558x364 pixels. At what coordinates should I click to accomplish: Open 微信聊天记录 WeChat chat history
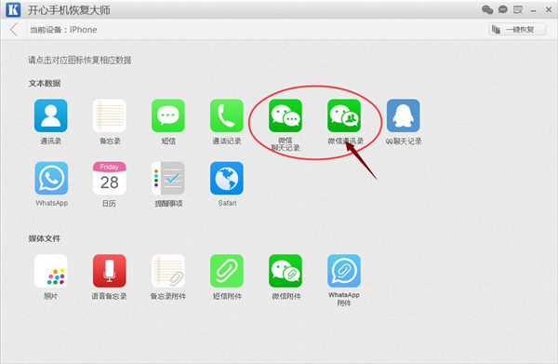coord(286,115)
